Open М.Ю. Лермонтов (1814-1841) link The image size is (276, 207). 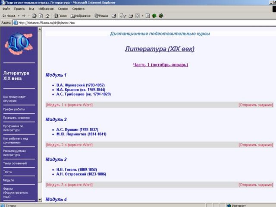tap(82, 134)
